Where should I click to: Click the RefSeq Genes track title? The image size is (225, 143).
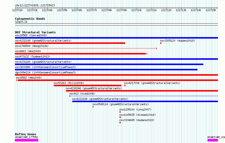coord(26,134)
